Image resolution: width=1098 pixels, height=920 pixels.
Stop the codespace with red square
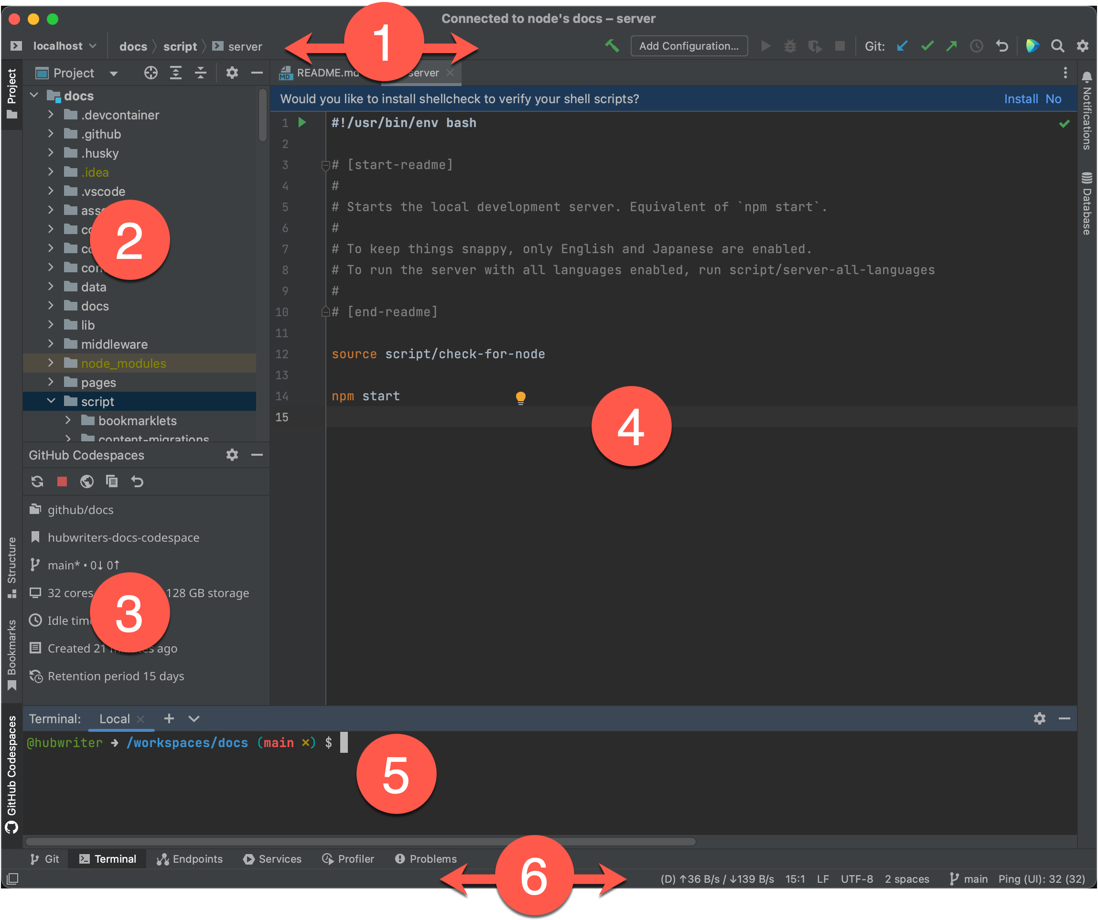62,481
